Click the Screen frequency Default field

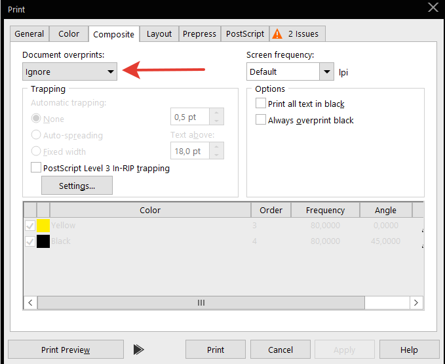pyautogui.click(x=283, y=71)
